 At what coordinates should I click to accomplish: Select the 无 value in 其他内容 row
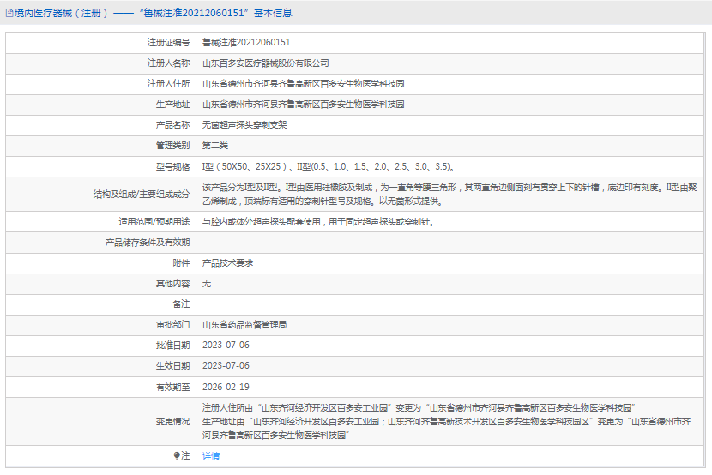point(207,284)
